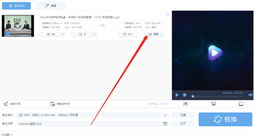The image size is (254, 140).
Task: Play the video thumbnail preview
Action: click(17, 26)
